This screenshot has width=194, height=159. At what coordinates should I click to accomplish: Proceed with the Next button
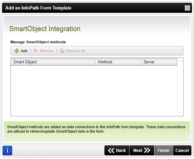tap(142, 150)
